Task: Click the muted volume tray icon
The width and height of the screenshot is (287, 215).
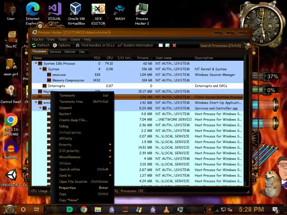Action: [x=230, y=210]
